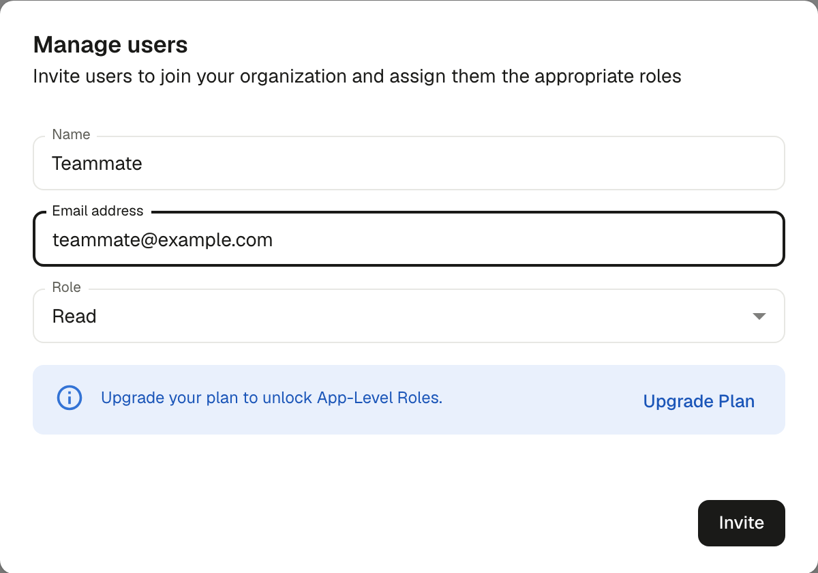Focus the Email address field
Image resolution: width=818 pixels, height=573 pixels.
pos(409,239)
